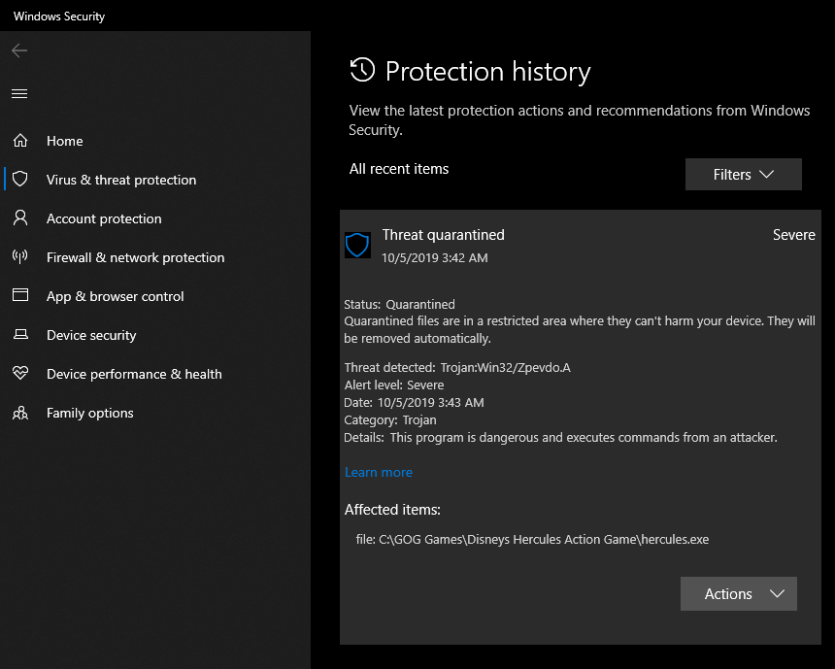Screen dimensions: 835x669
Task: Open the hamburger navigation menu
Action: click(19, 94)
